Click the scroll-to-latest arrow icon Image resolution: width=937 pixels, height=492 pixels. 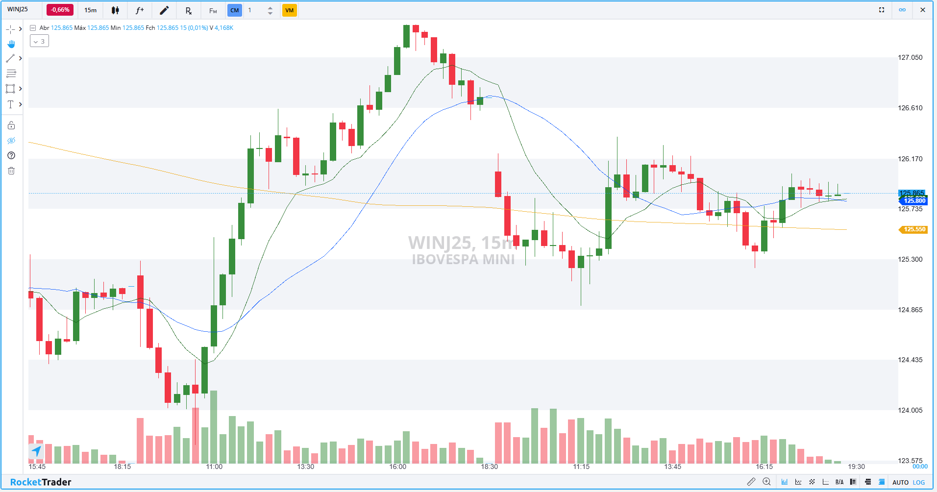pyautogui.click(x=36, y=451)
